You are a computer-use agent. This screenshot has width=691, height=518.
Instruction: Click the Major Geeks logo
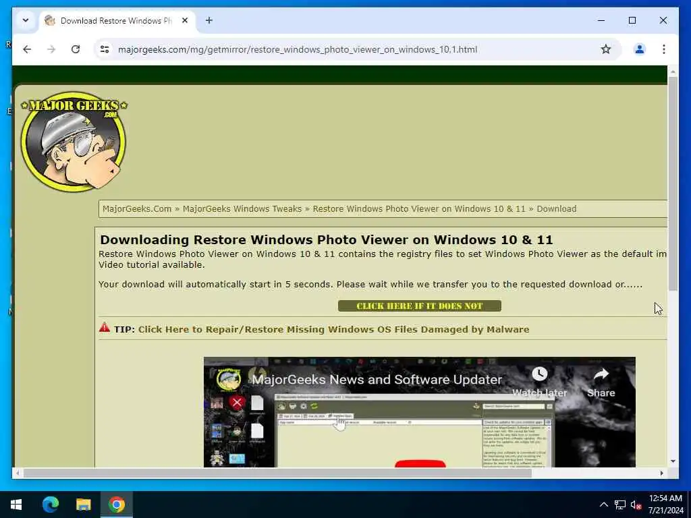[74, 142]
